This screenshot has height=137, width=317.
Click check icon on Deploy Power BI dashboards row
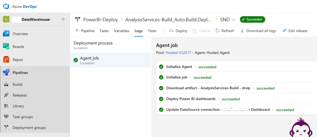tap(161, 99)
